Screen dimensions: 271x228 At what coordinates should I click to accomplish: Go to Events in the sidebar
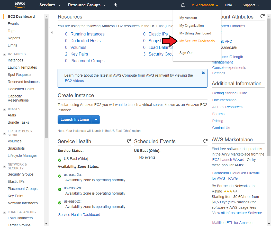click(13, 24)
